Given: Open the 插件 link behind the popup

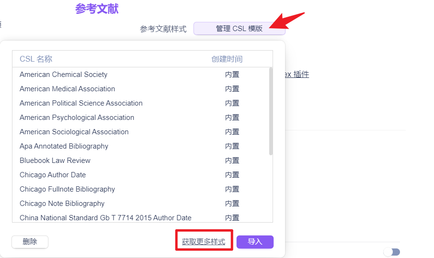Looking at the screenshot, I should coord(297,75).
